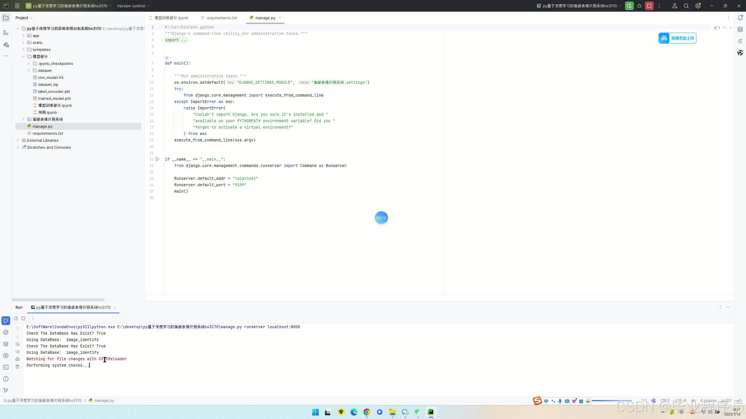Expand the dataset folder
The image size is (746, 419).
(x=29, y=70)
